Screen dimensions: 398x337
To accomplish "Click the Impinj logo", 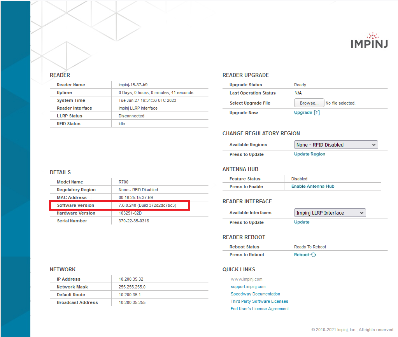I will [x=369, y=40].
